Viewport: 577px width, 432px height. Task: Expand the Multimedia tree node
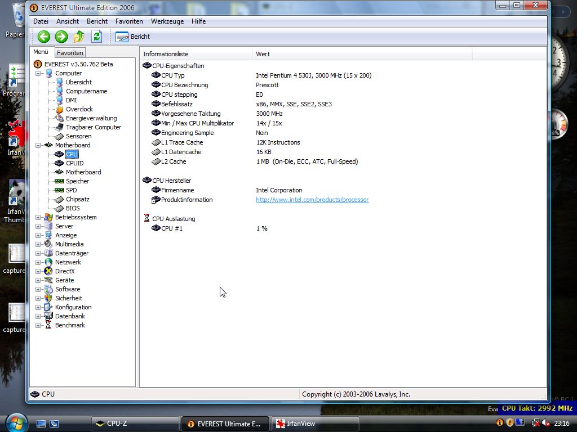coord(38,244)
